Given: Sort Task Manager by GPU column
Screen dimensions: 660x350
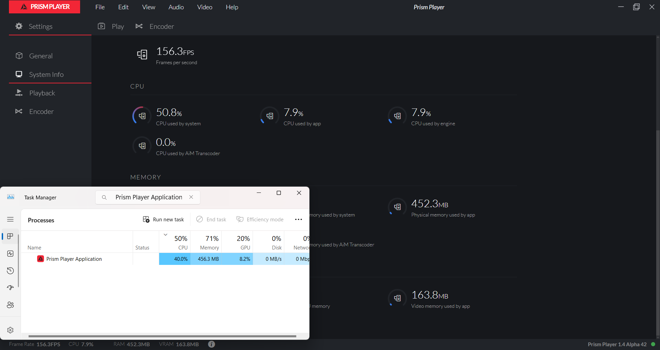Looking at the screenshot, I should pyautogui.click(x=237, y=242).
